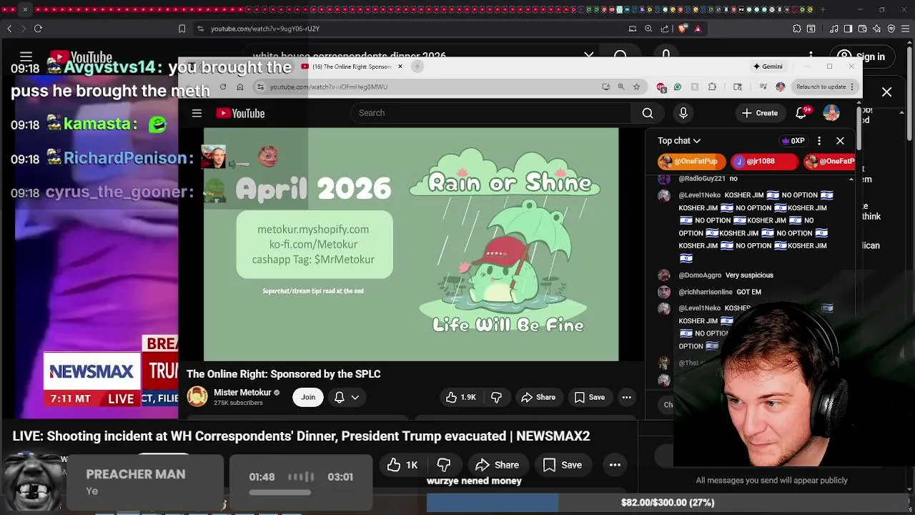Image resolution: width=915 pixels, height=515 pixels.
Task: Select the @jr1088 super chat chip
Action: click(x=765, y=162)
